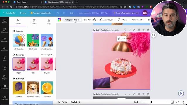
Task: Move Sayfa 3 down with chevron
Action: tap(129, 94)
